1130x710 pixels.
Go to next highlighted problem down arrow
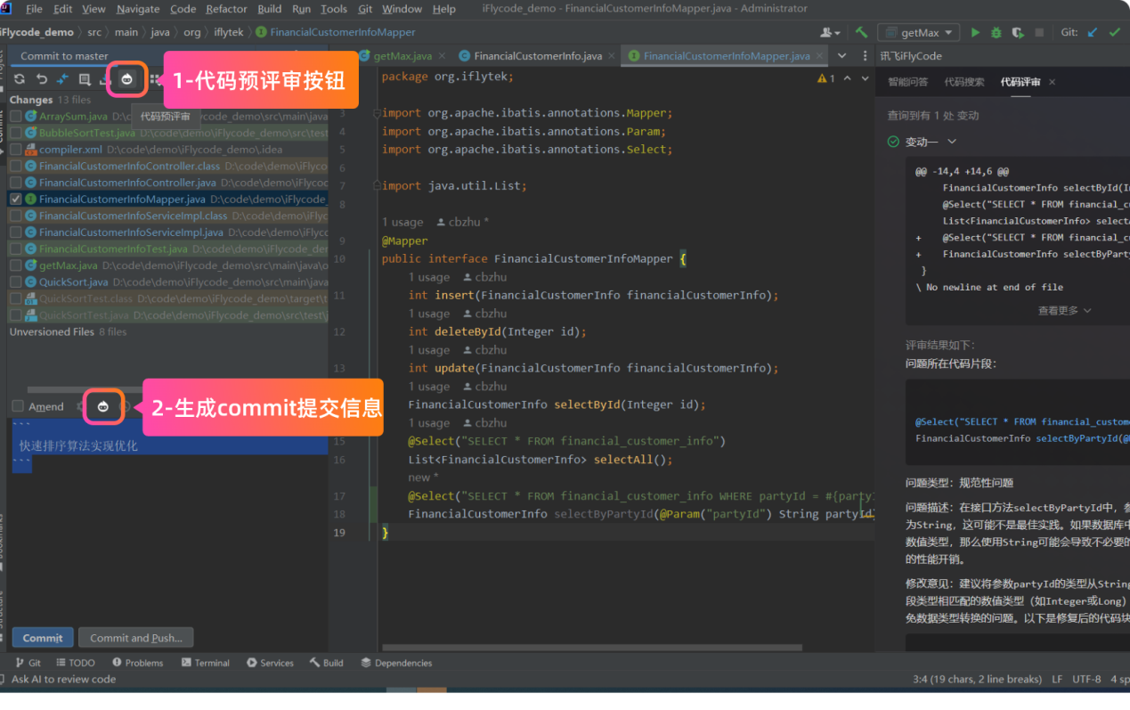(x=865, y=78)
